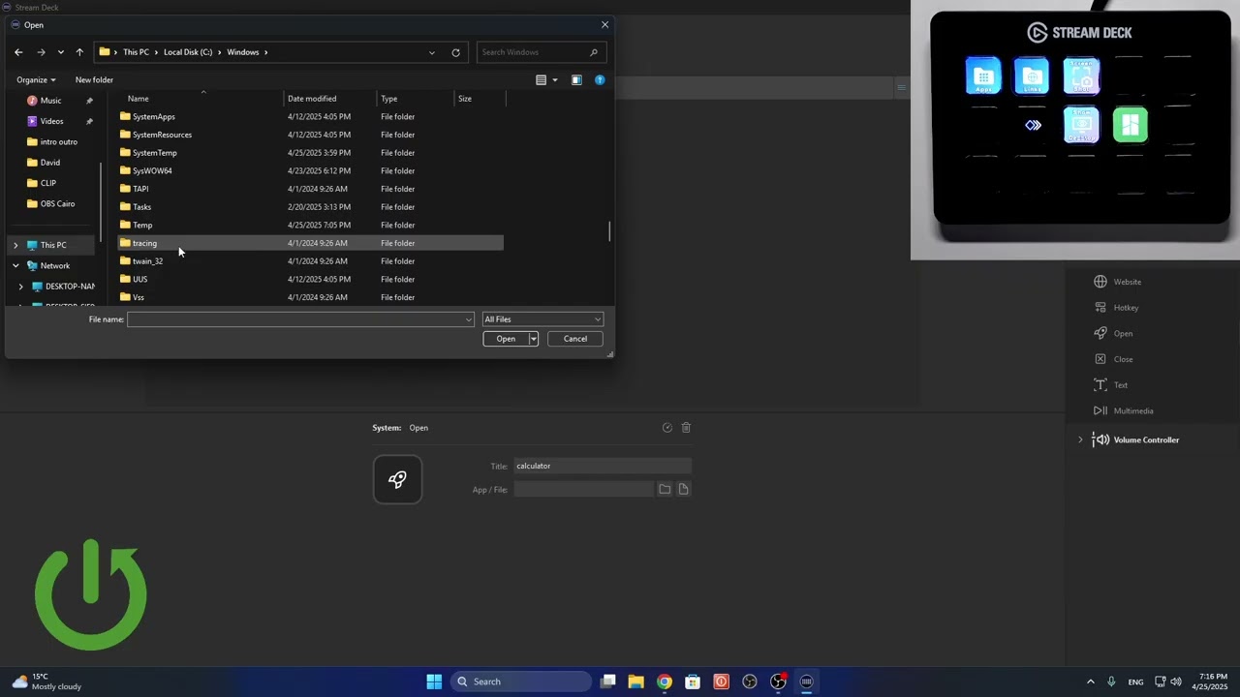This screenshot has height=697, width=1240.
Task: Expand the Volume Controller category
Action: pyautogui.click(x=1080, y=439)
